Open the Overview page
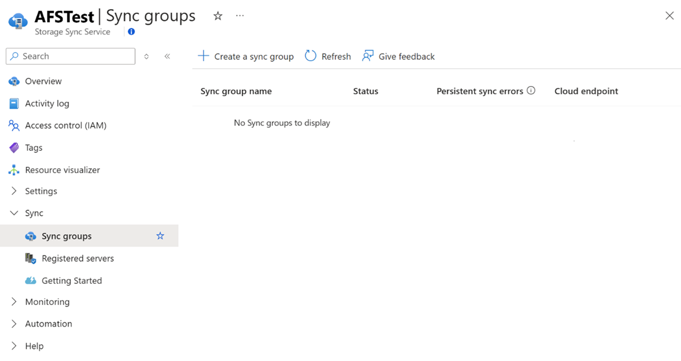 [x=43, y=81]
